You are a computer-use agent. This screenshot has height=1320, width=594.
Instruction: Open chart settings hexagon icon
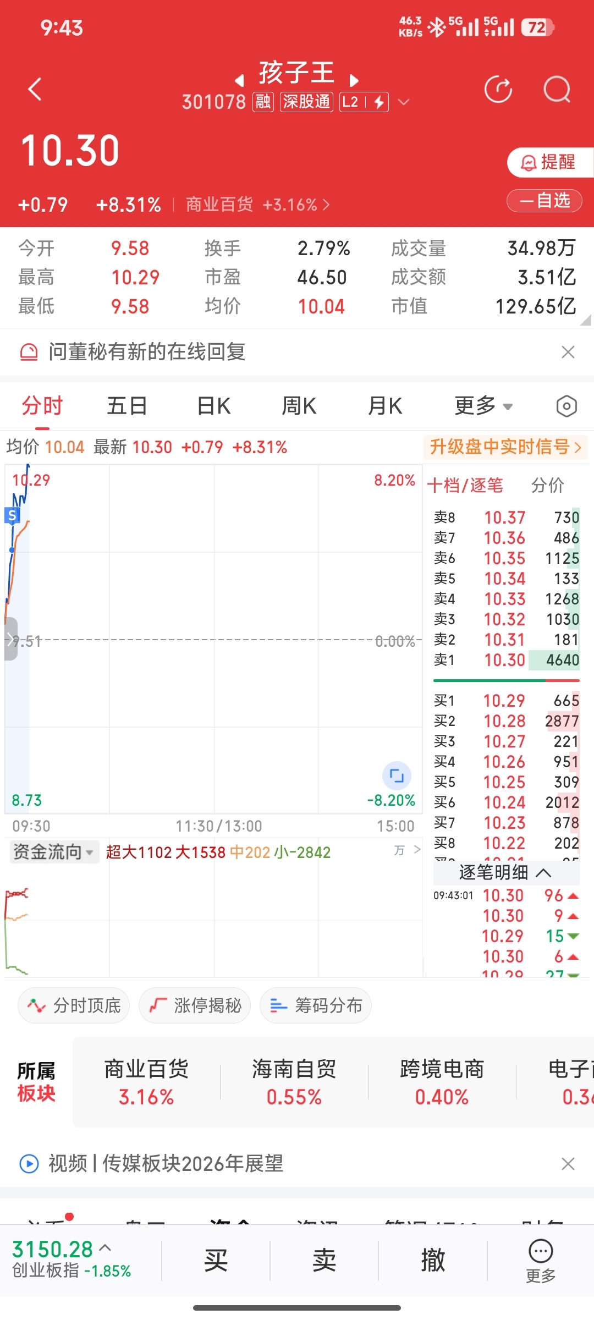click(566, 406)
